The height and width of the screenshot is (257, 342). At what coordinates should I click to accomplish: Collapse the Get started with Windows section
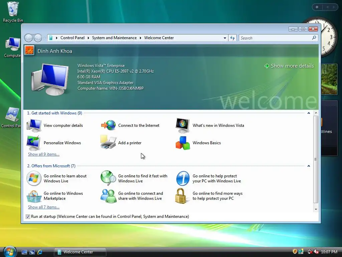[x=309, y=113]
